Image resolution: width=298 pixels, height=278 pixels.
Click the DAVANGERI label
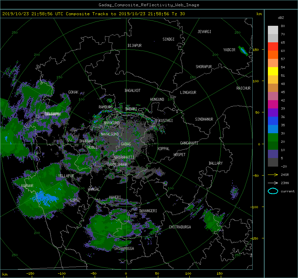click(148, 211)
